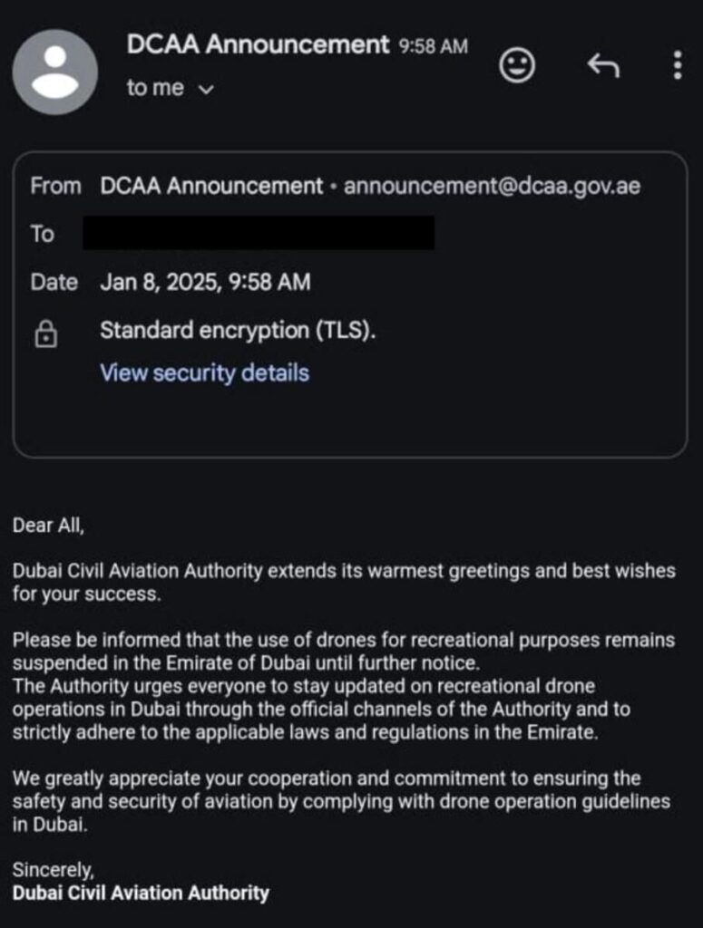Screen dimensions: 703x928
Task: Click the "Jan 8, 2025, 9:58 AM" date value
Action: tap(205, 282)
